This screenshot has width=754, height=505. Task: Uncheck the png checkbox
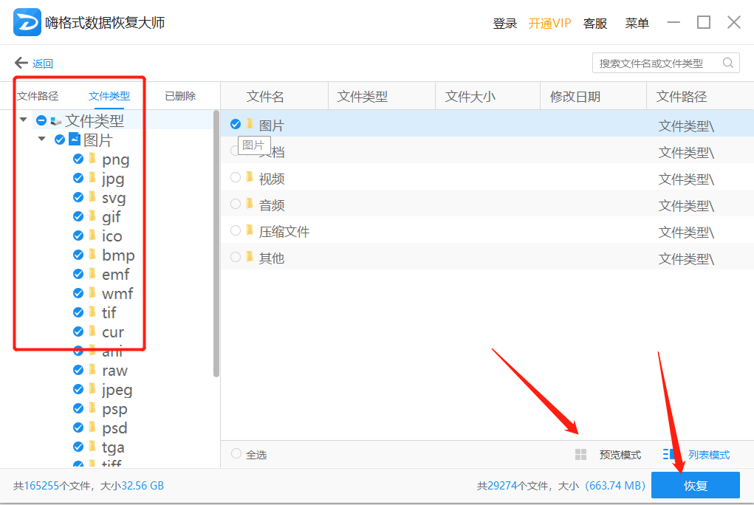click(x=78, y=159)
